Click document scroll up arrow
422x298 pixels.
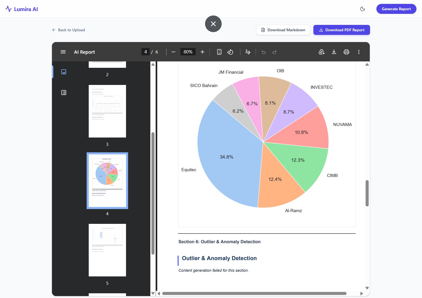[367, 64]
